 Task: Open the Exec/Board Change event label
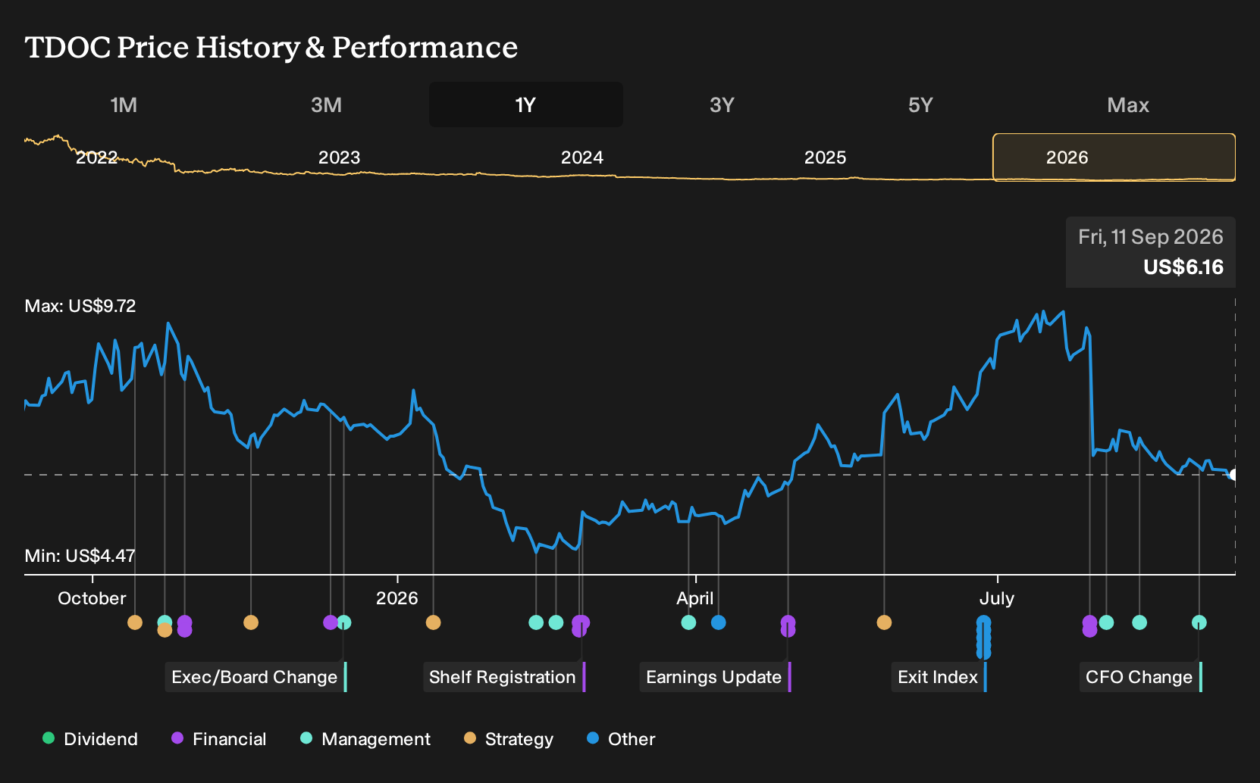pyautogui.click(x=255, y=677)
